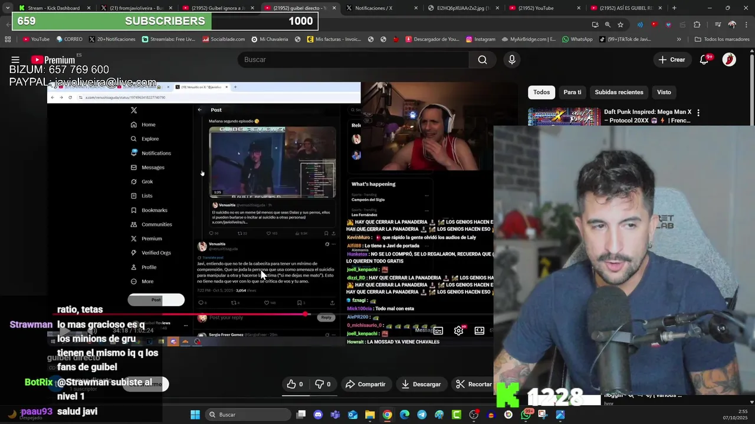This screenshot has height=424, width=755.
Task: Open the Socialblade.com bookmark
Action: 224,39
